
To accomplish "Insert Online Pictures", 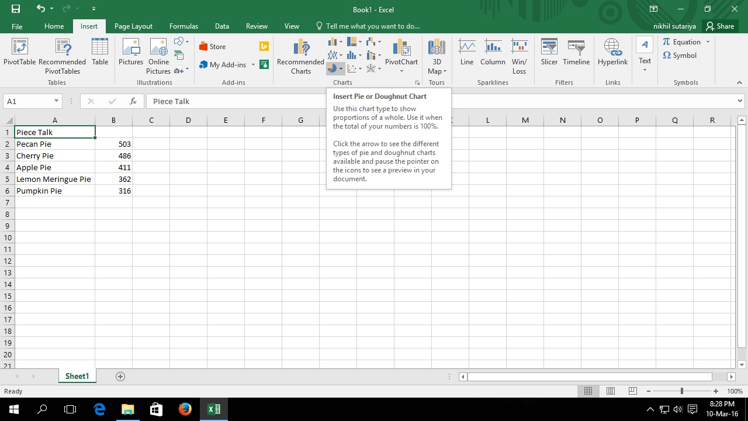I will (x=158, y=56).
